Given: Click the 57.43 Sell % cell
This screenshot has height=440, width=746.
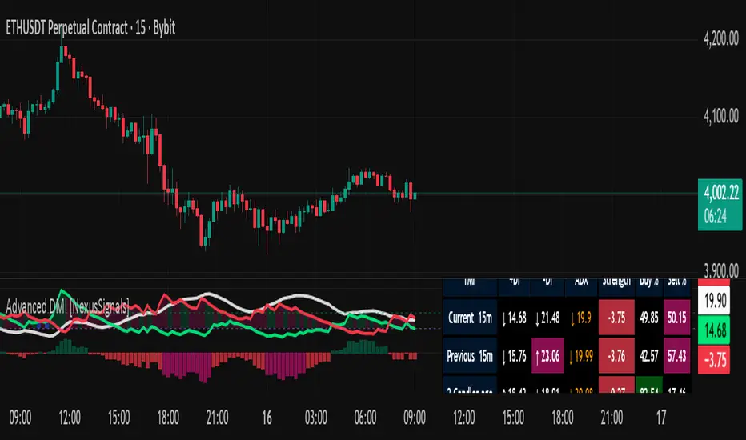Looking at the screenshot, I should tap(676, 356).
